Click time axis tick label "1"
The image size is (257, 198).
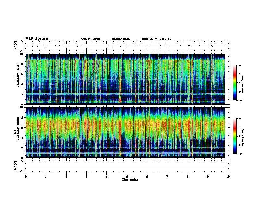46,177
